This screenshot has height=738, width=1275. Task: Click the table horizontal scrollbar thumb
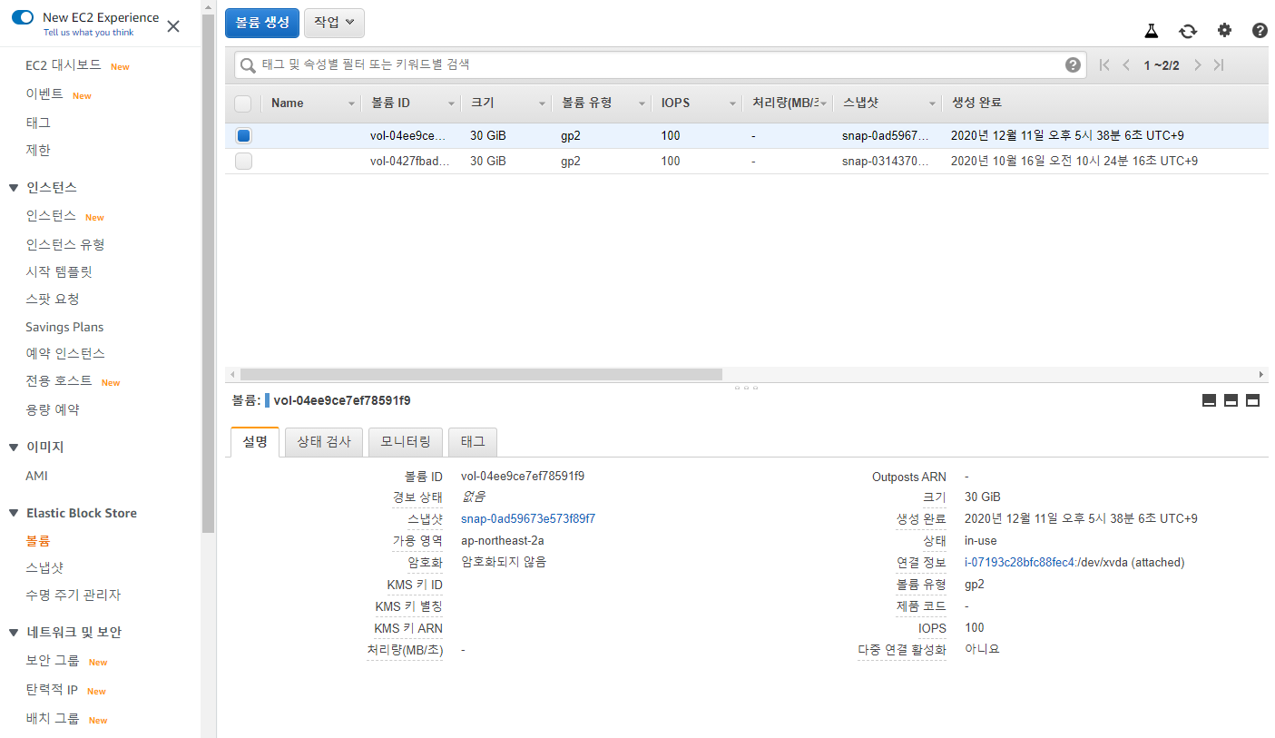481,374
